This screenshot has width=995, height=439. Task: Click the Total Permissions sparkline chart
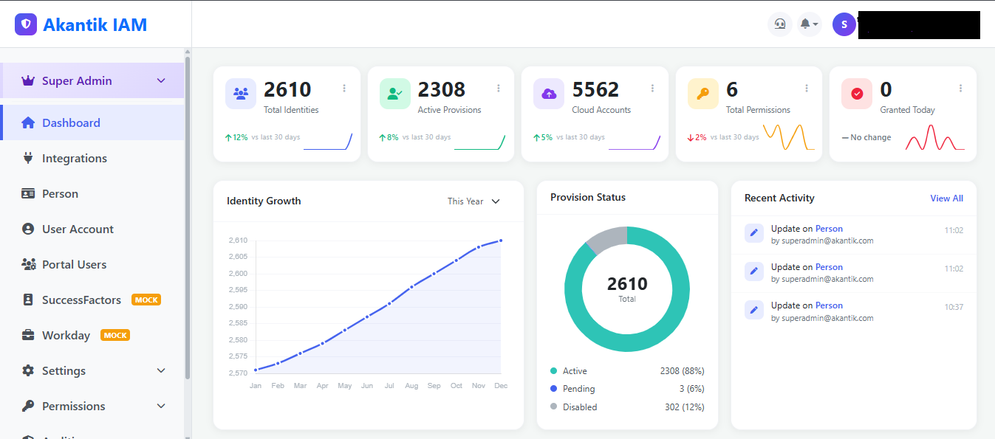pyautogui.click(x=789, y=137)
